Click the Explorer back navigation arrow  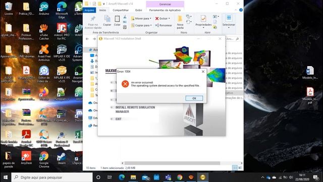(x=87, y=39)
